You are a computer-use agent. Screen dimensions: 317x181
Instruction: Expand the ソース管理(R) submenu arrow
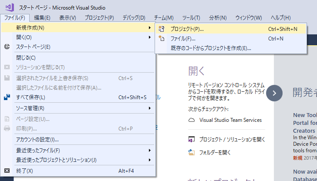point(150,108)
